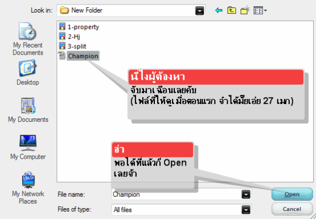Click the Open button
316x219 pixels.
(x=292, y=194)
